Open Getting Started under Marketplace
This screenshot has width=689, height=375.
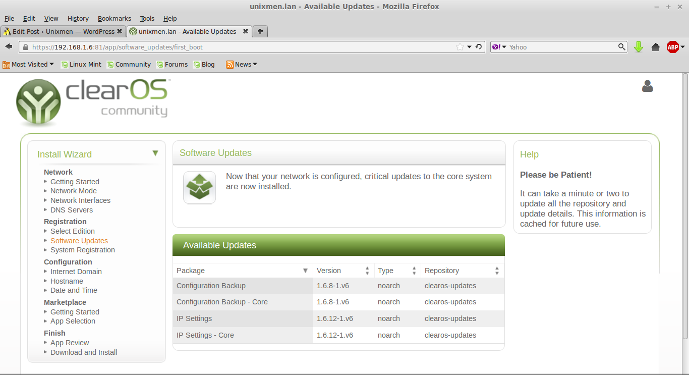tap(75, 312)
